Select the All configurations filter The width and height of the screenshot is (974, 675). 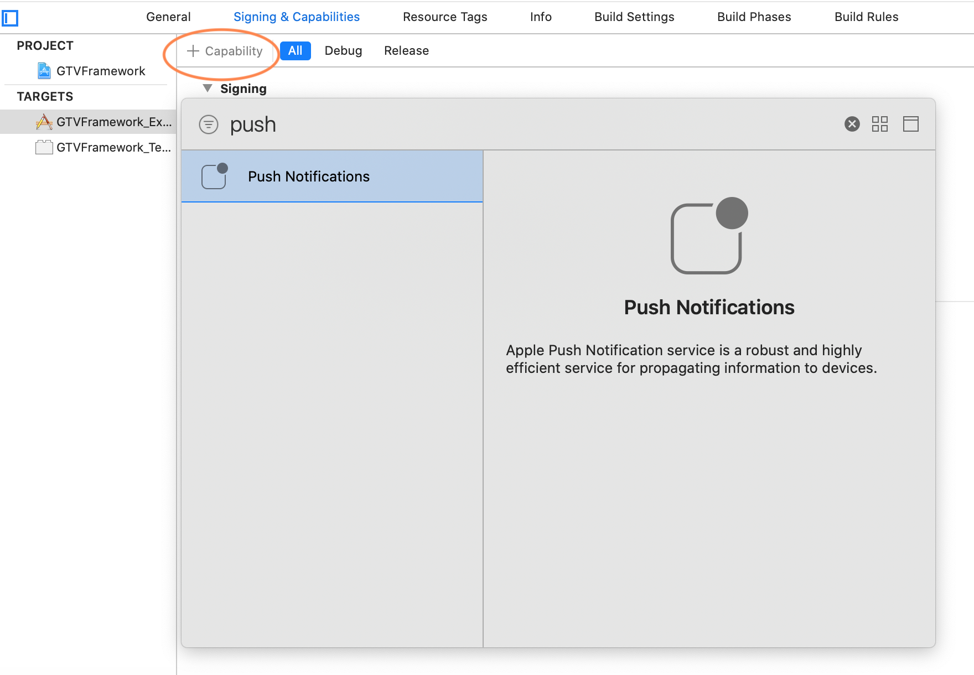(296, 51)
